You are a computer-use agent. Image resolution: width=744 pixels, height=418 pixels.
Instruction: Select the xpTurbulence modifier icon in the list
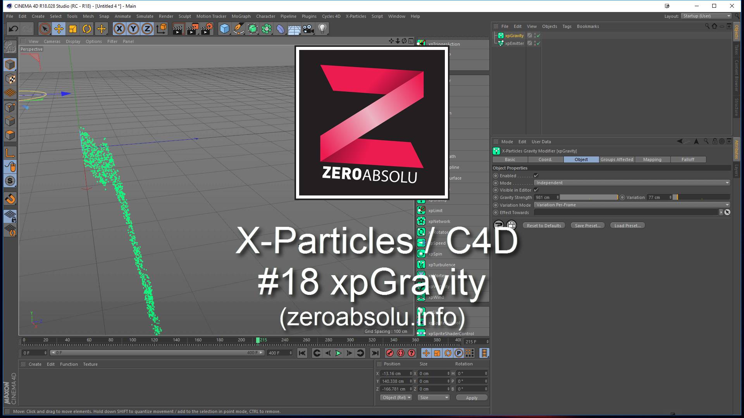click(422, 264)
